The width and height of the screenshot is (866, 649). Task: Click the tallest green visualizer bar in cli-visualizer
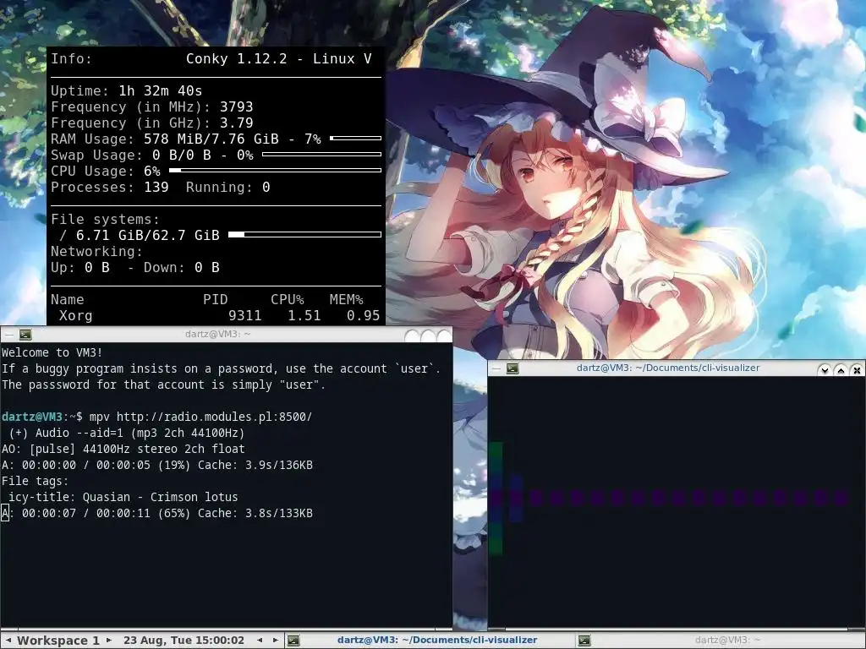[496, 499]
